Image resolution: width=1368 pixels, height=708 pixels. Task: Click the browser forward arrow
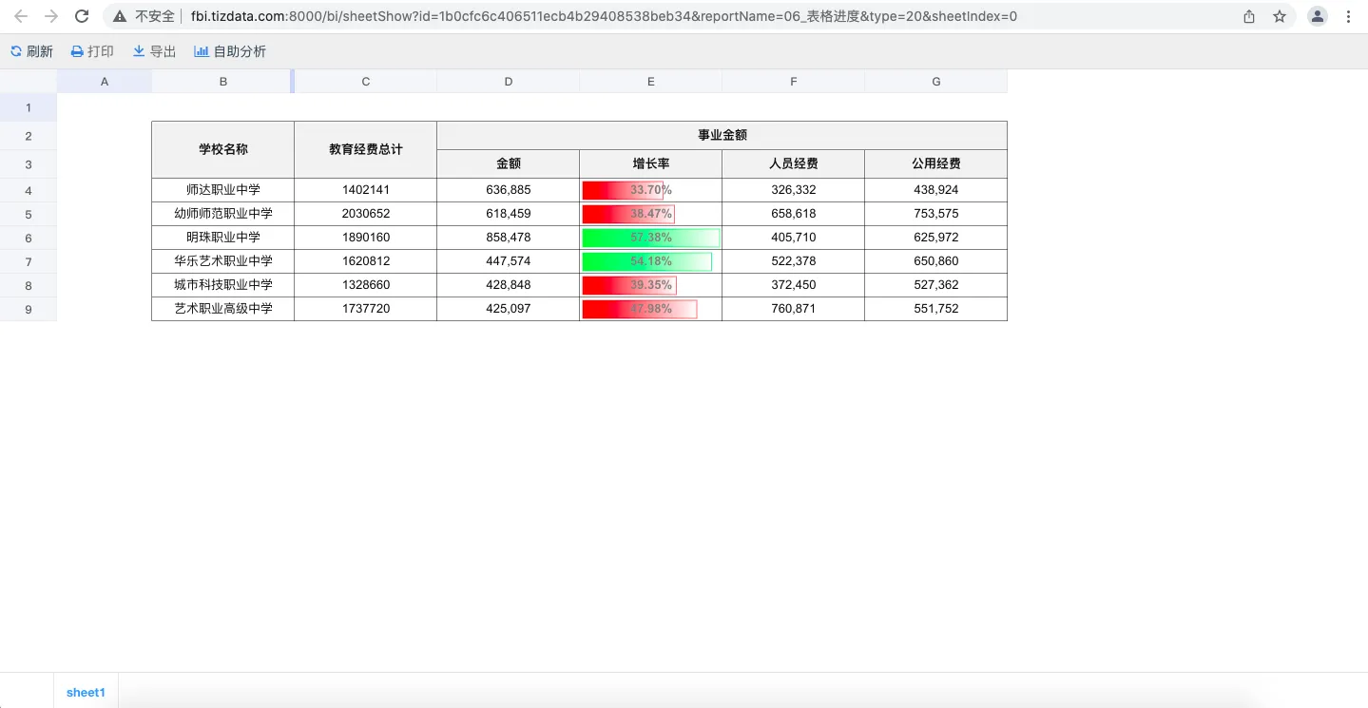pos(51,16)
